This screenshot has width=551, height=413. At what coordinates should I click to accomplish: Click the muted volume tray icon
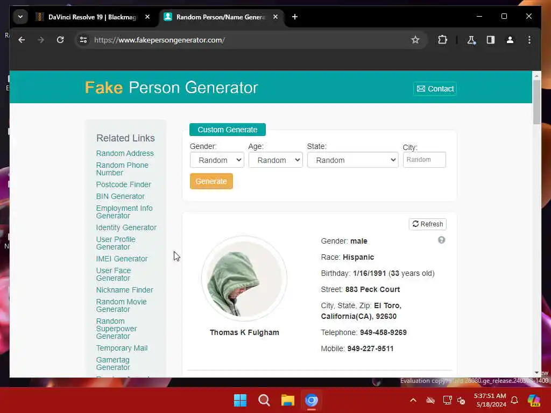[461, 400]
